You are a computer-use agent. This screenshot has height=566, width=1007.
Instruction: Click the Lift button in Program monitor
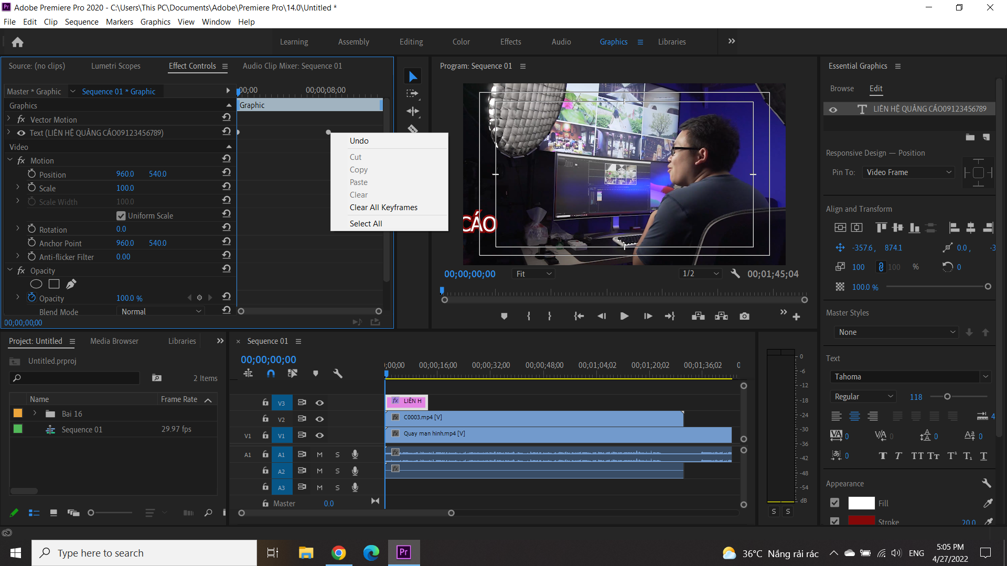(698, 316)
